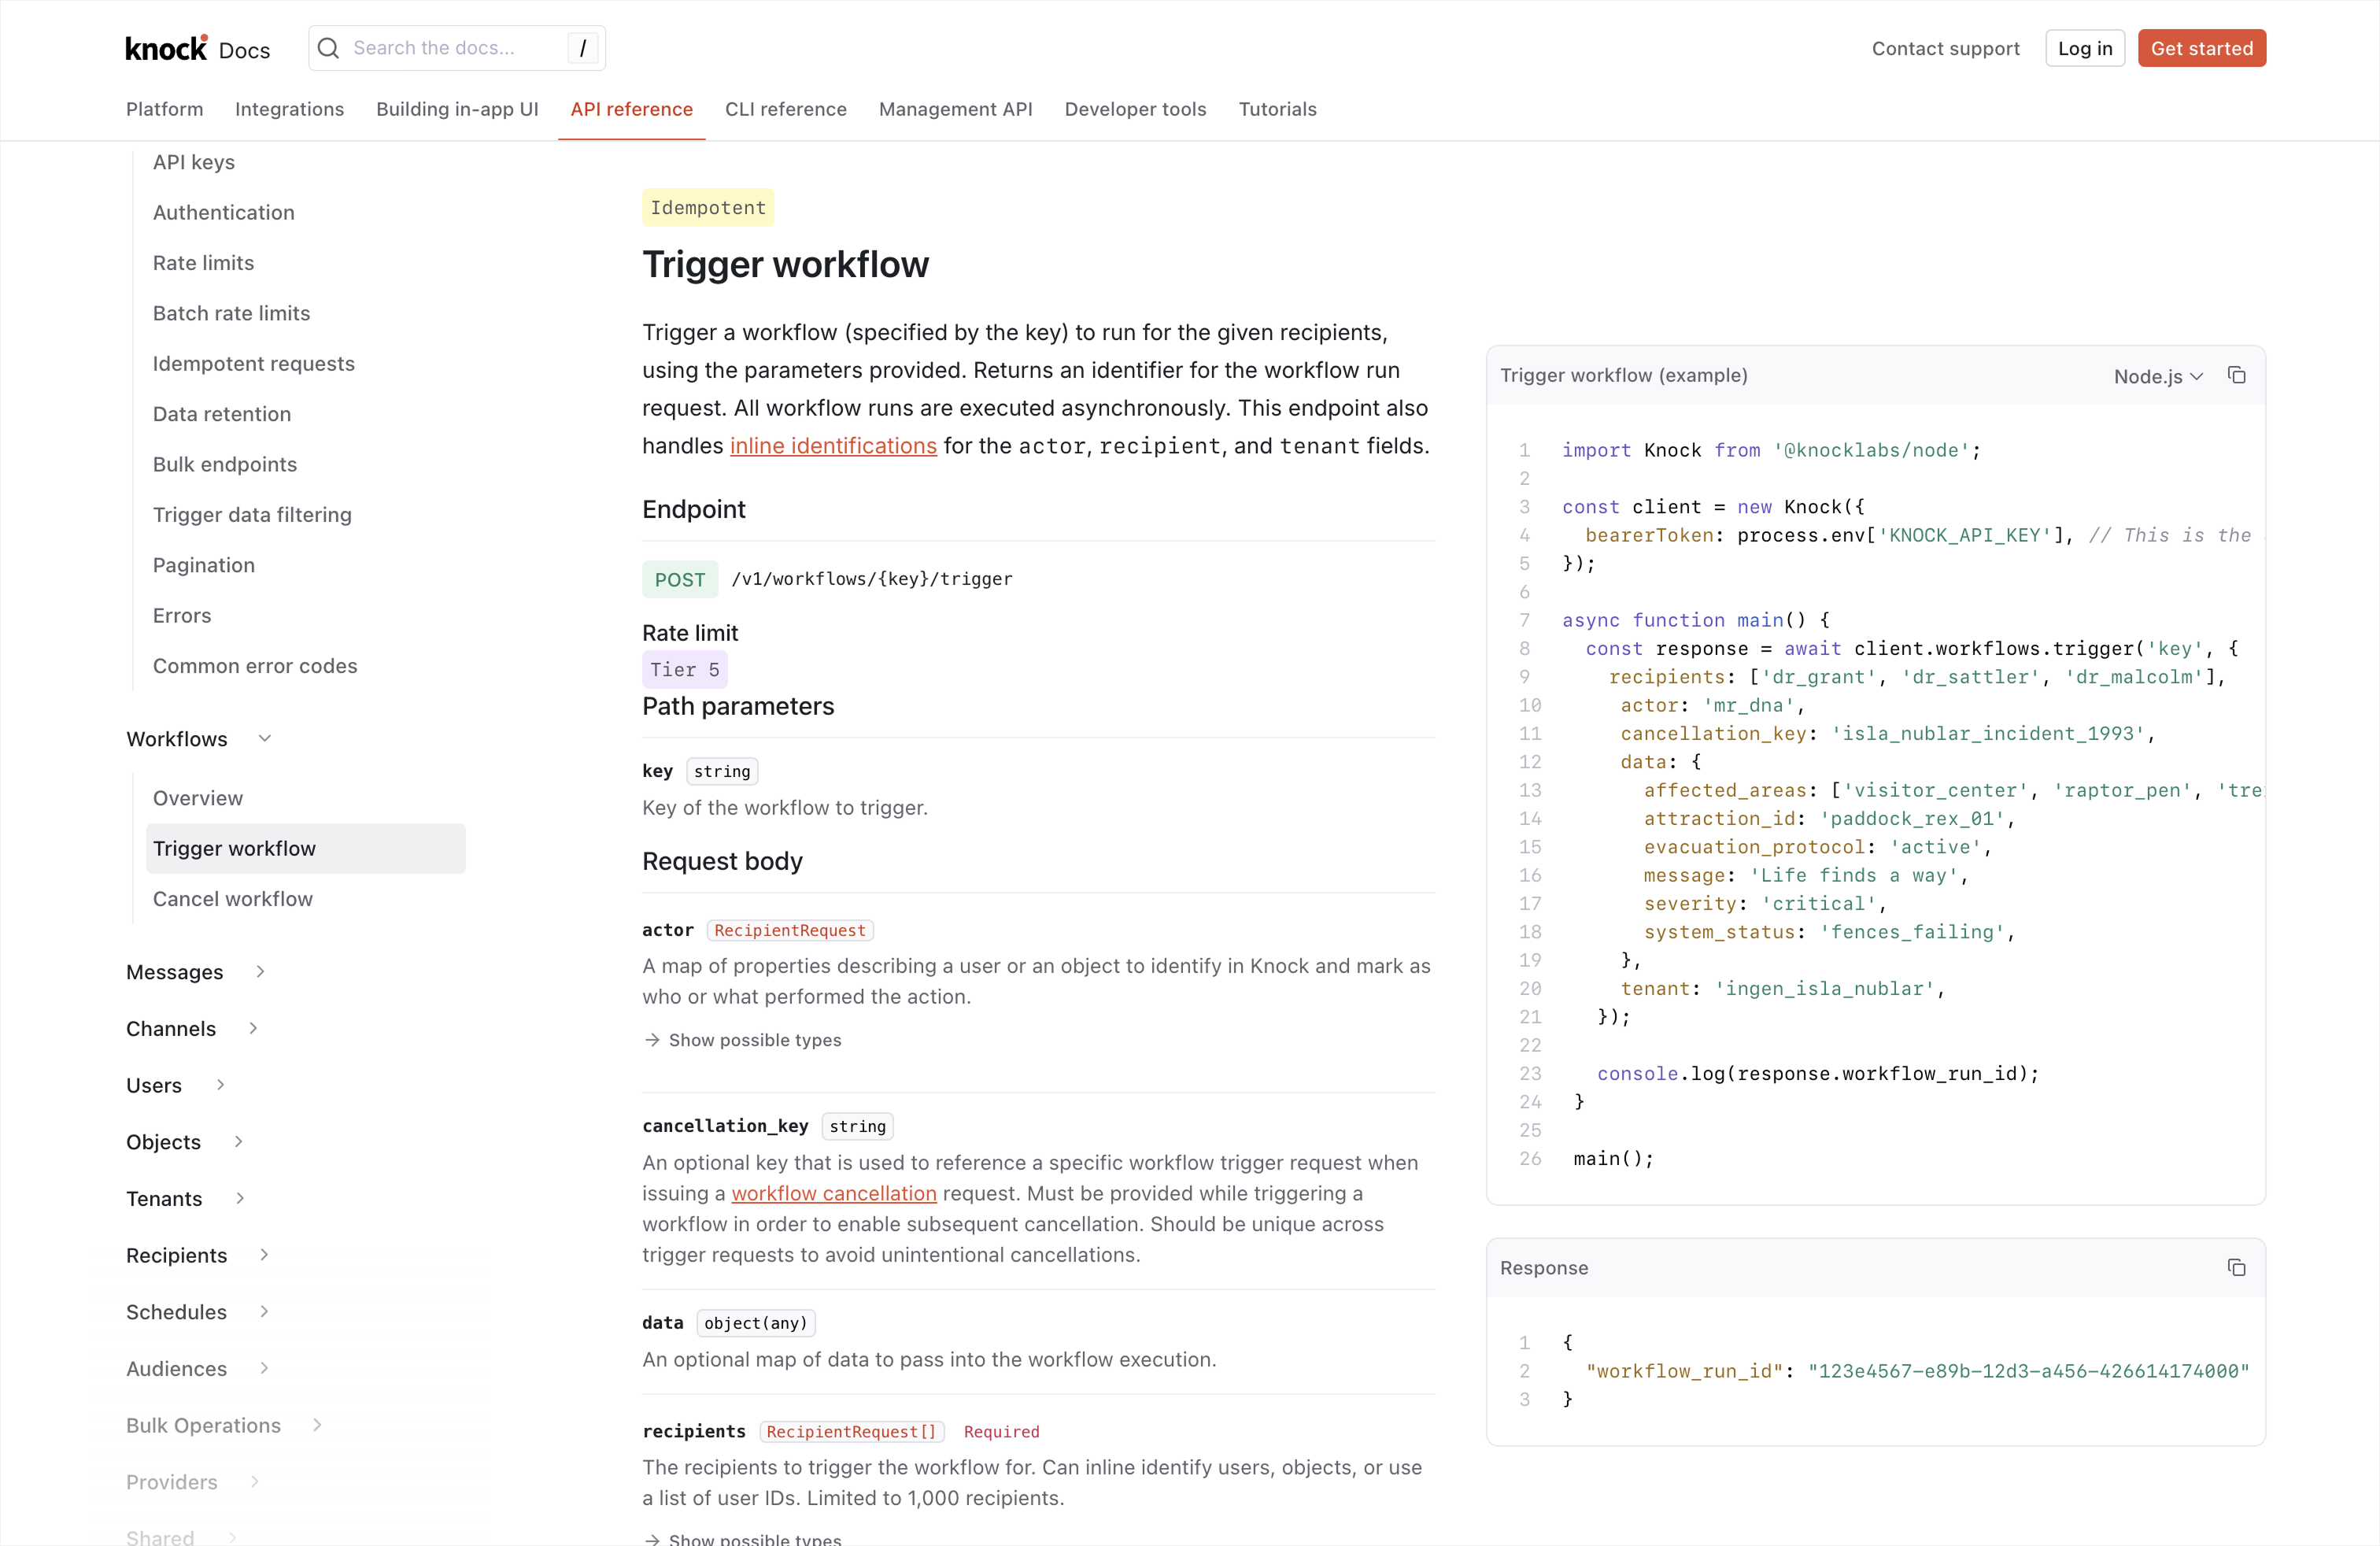This screenshot has width=2380, height=1546.
Task: Switch to the Platform tab
Action: tap(163, 109)
